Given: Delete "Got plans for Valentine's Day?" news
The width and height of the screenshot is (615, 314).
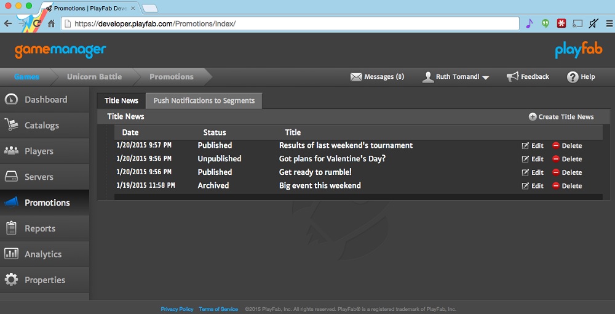Looking at the screenshot, I should click(x=567, y=159).
